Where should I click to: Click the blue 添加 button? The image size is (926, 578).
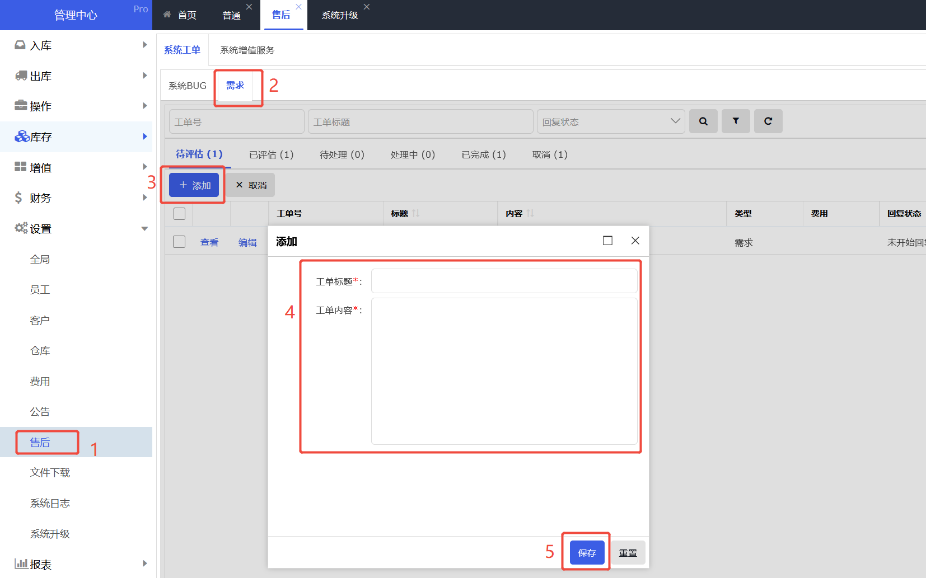coord(194,185)
